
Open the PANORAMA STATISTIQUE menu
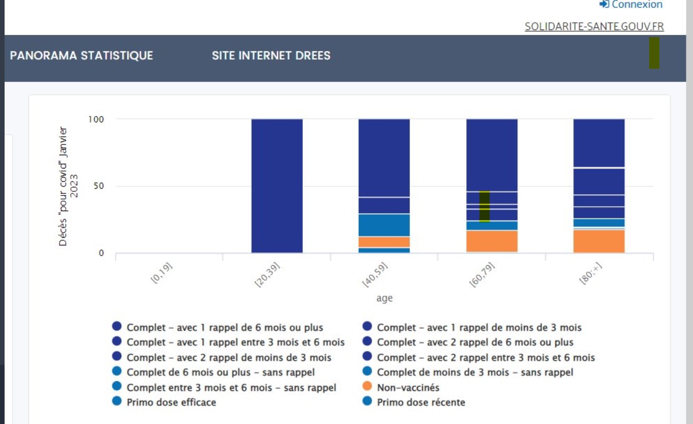[x=82, y=55]
